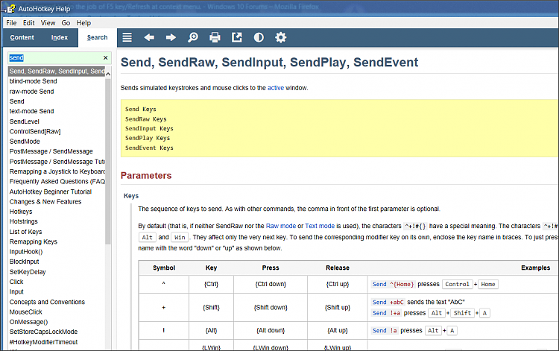Viewport: 559px width, 351px height.
Task: Open 'Remapping Keys' search result
Action: [33, 241]
